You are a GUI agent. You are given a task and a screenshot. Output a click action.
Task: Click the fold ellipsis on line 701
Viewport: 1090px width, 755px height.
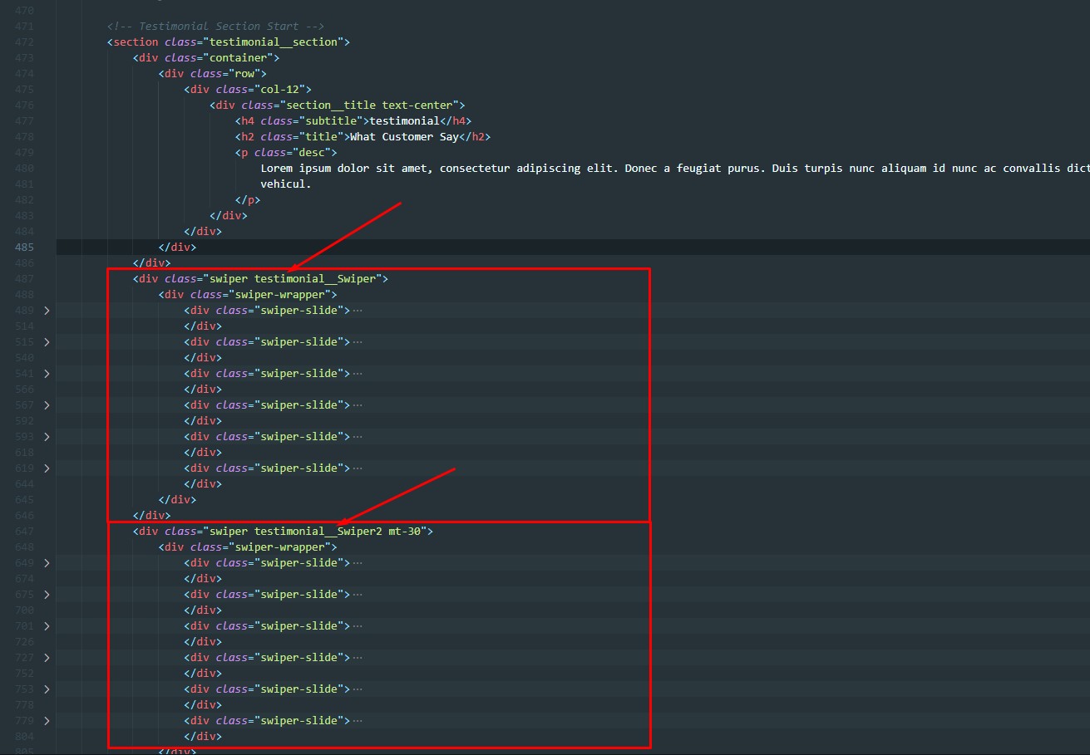click(x=358, y=626)
